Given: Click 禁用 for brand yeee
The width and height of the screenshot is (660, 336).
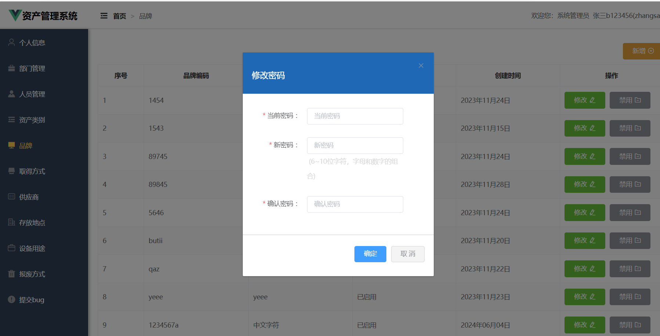Looking at the screenshot, I should [630, 297].
